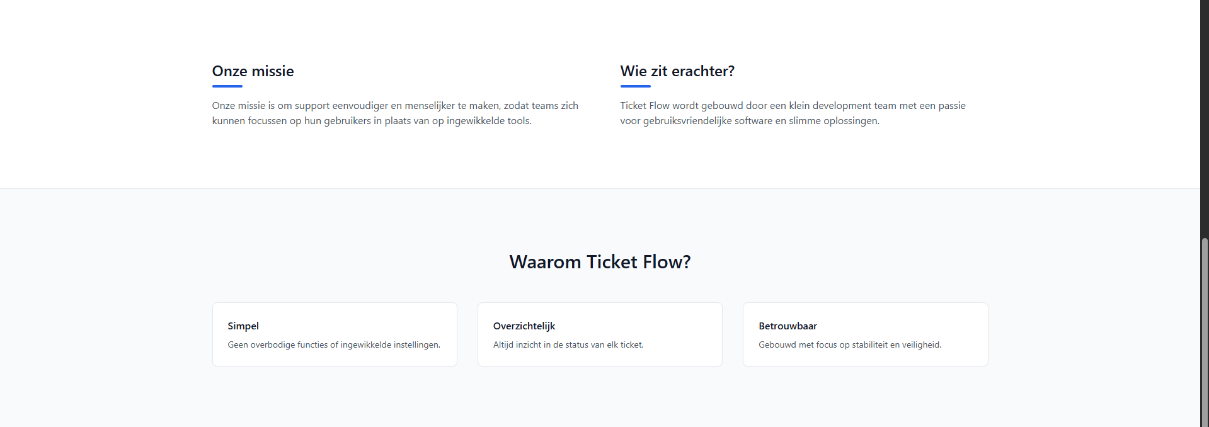Click the word "ingewikkelde" in the Simpel card
The width and height of the screenshot is (1209, 427).
coord(366,345)
